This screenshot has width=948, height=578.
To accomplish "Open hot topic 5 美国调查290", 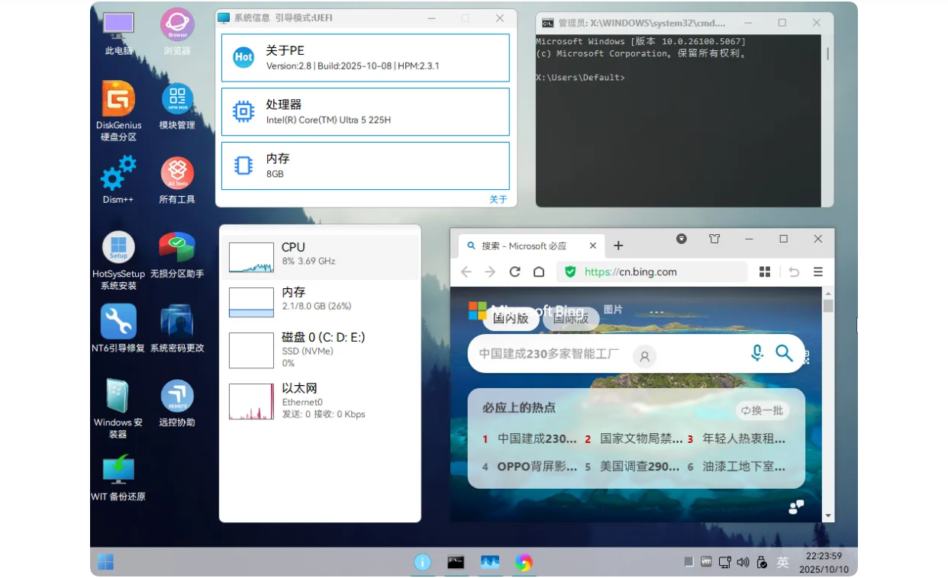I will point(634,466).
